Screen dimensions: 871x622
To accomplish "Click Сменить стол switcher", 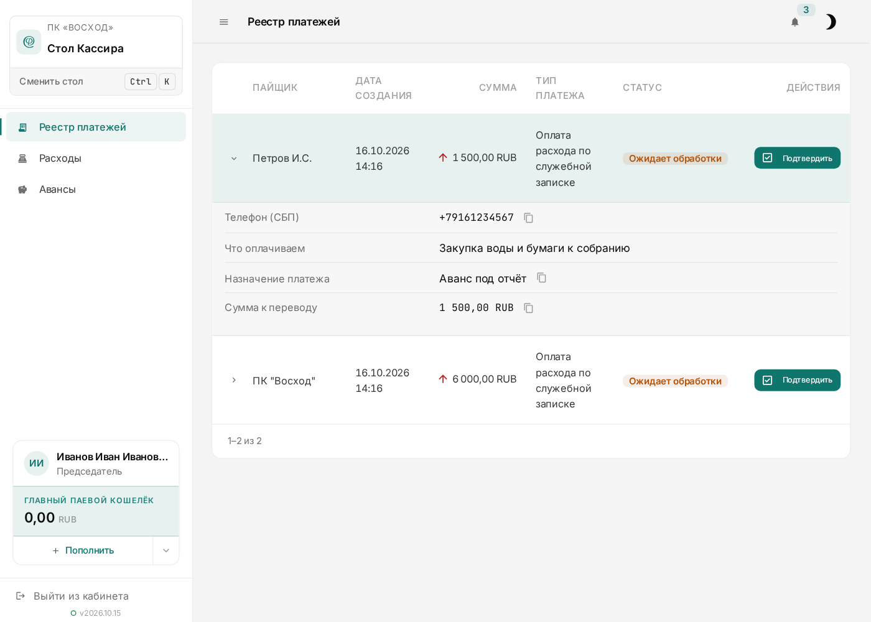I will click(96, 81).
